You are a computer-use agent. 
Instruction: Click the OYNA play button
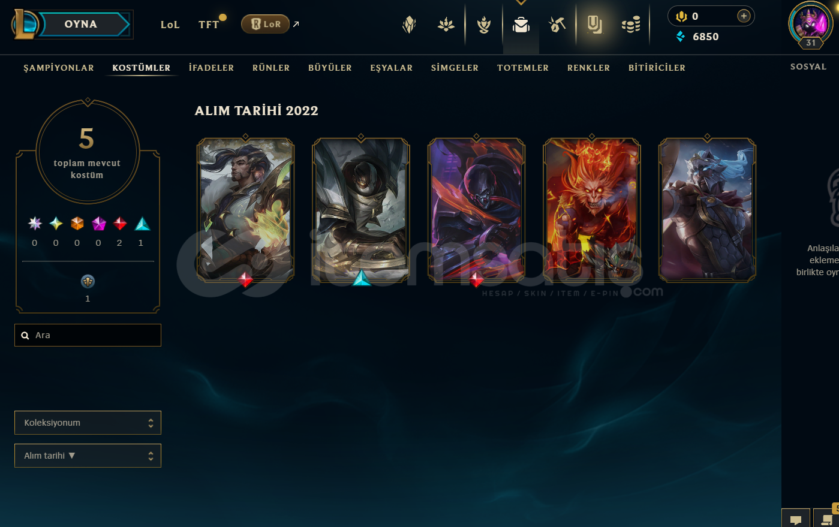coord(80,24)
